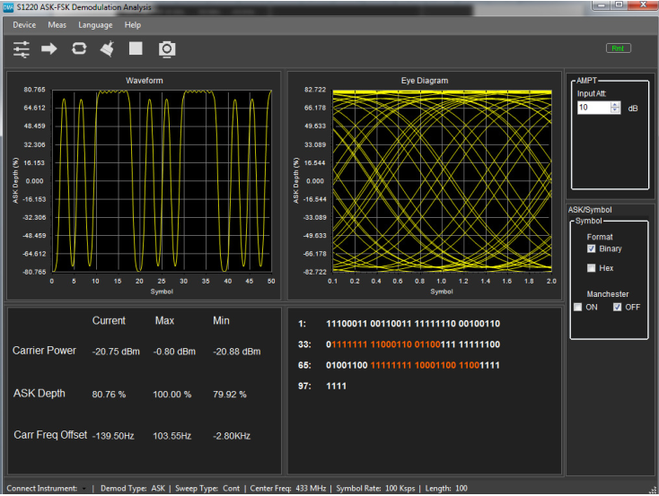The width and height of the screenshot is (659, 496).
Task: Click the Input Att value field
Action: coord(592,108)
